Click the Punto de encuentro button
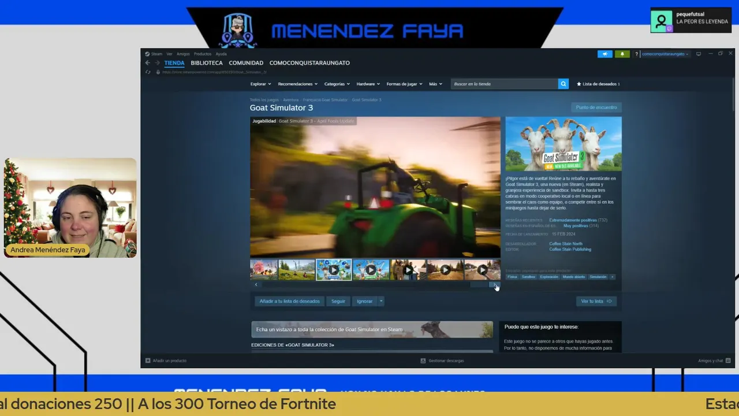Screen dimensions: 739x416 coord(596,107)
